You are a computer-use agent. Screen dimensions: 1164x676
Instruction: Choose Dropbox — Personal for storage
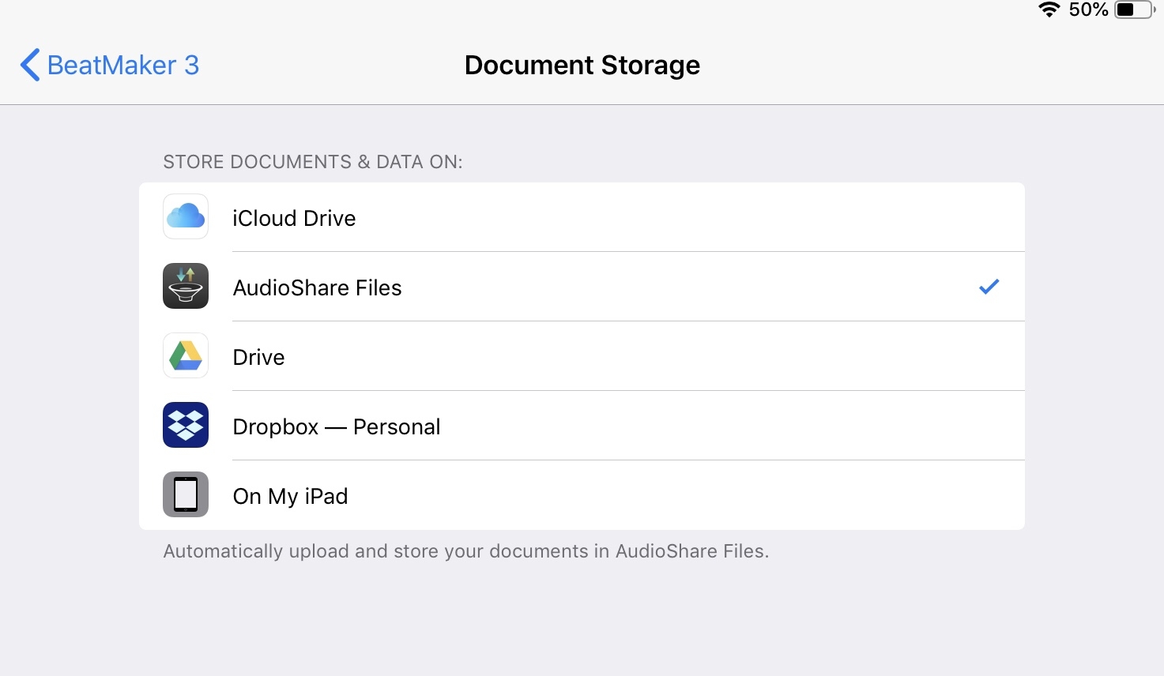coord(582,426)
